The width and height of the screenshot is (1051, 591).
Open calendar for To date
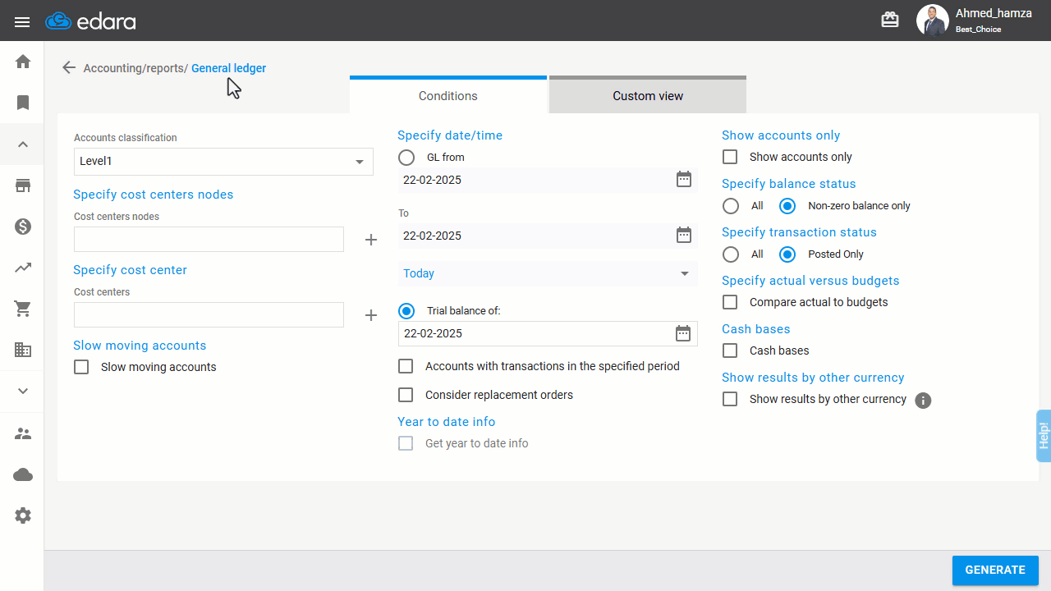684,235
